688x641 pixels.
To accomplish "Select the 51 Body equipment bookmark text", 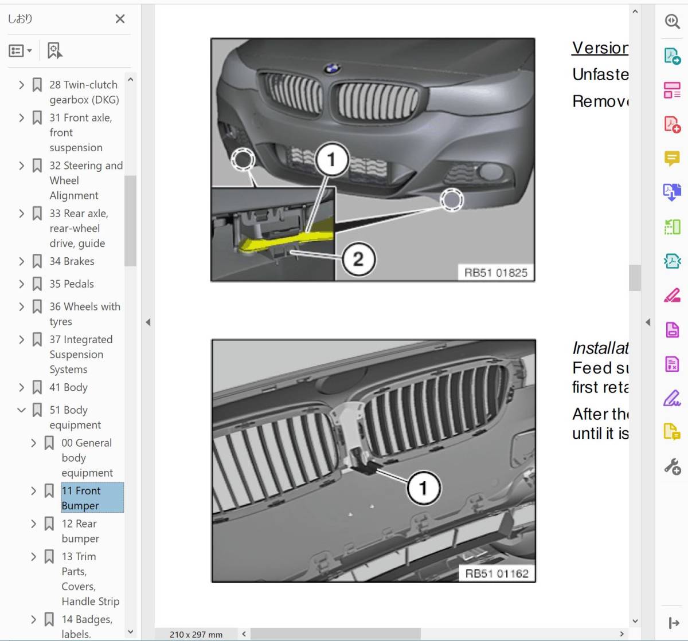I will coord(75,418).
